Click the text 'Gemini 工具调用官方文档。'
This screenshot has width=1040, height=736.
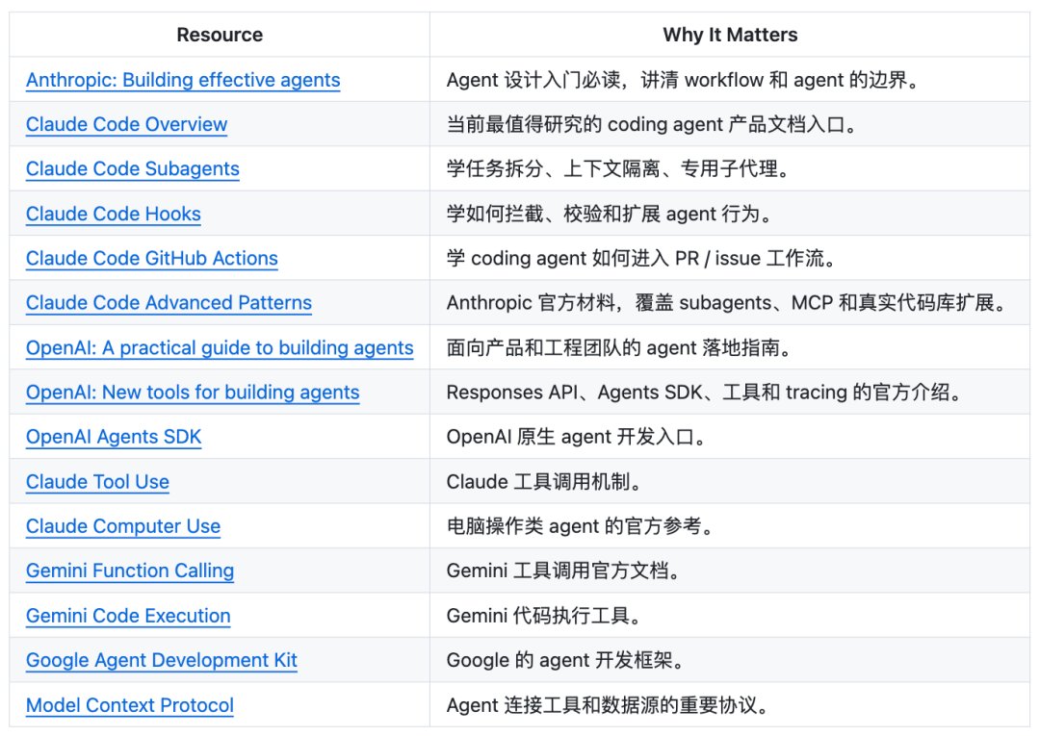pyautogui.click(x=563, y=571)
